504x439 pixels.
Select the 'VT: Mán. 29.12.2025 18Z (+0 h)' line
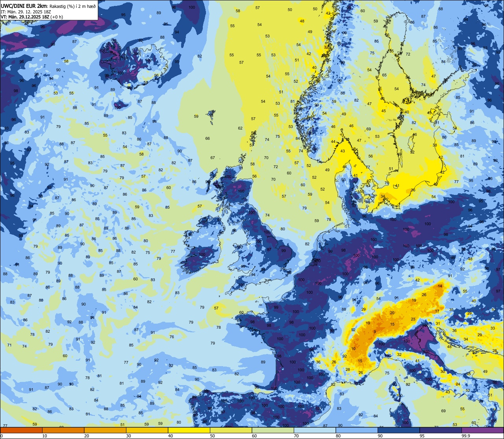[x=32, y=17]
